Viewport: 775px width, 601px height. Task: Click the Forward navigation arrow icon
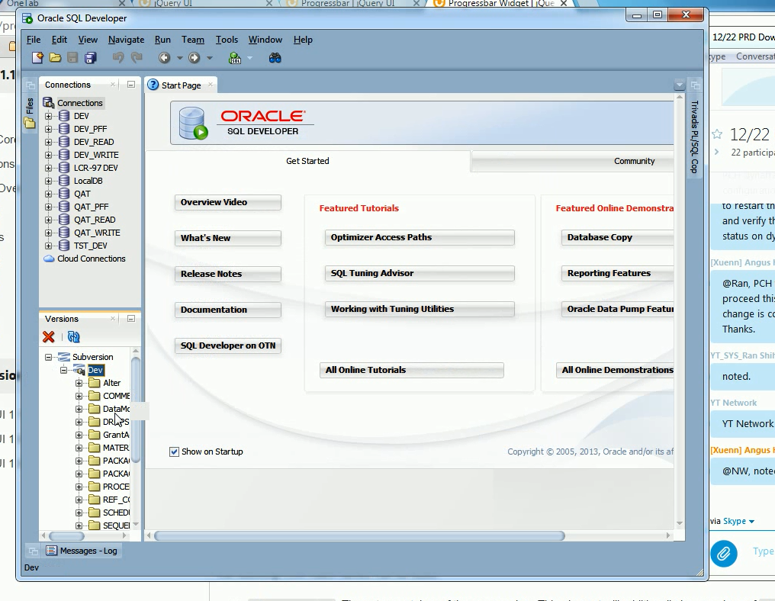195,58
